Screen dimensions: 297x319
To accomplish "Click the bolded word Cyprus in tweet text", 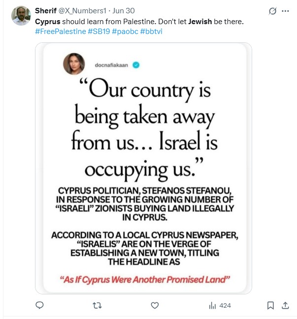I will (x=48, y=22).
